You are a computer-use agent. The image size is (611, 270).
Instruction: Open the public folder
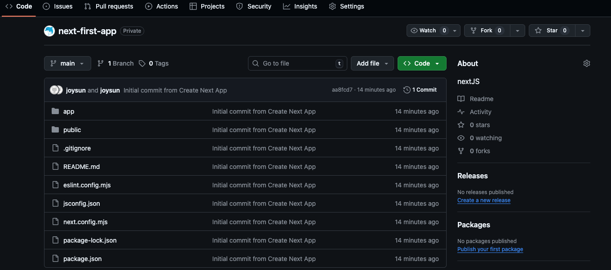point(72,130)
